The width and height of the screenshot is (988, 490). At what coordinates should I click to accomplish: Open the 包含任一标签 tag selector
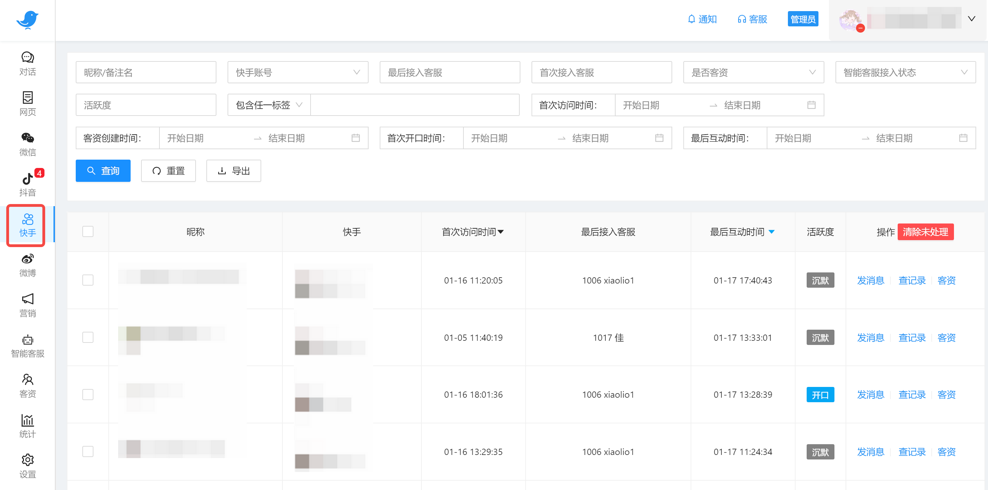coord(268,104)
